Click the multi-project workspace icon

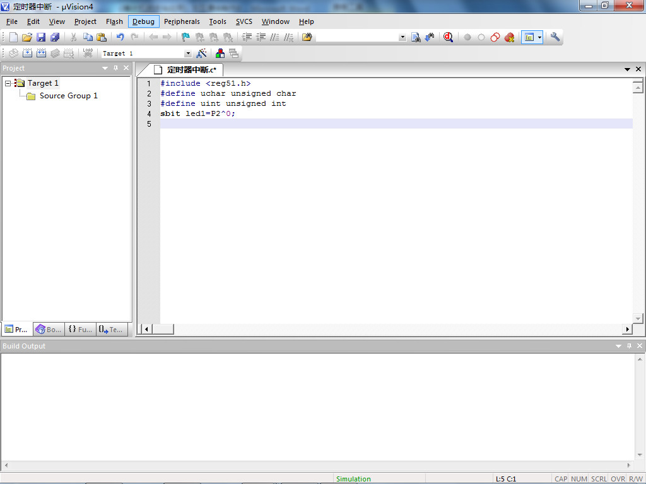point(234,53)
